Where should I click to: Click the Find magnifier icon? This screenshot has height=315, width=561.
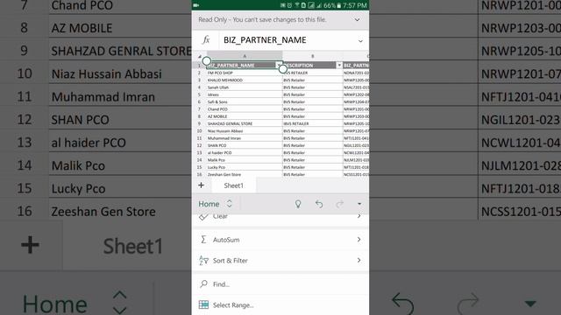pyautogui.click(x=203, y=283)
